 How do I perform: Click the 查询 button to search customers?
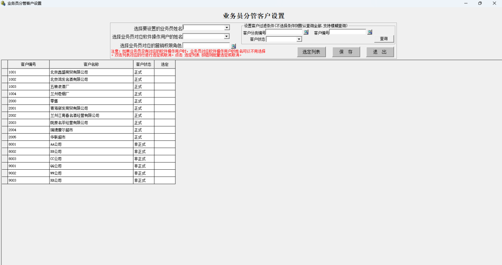tap(383, 38)
